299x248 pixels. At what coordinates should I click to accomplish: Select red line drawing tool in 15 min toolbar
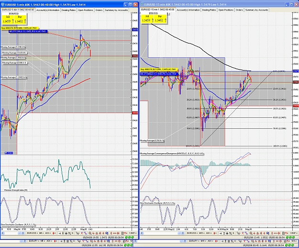coord(243,233)
